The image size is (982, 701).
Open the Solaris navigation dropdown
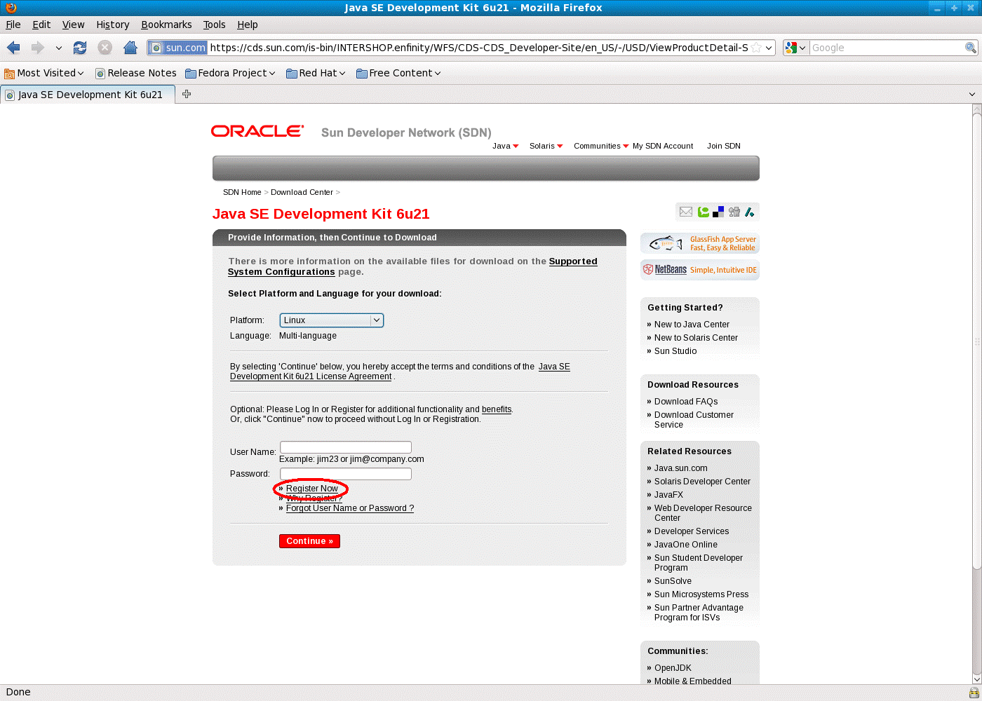pos(546,146)
